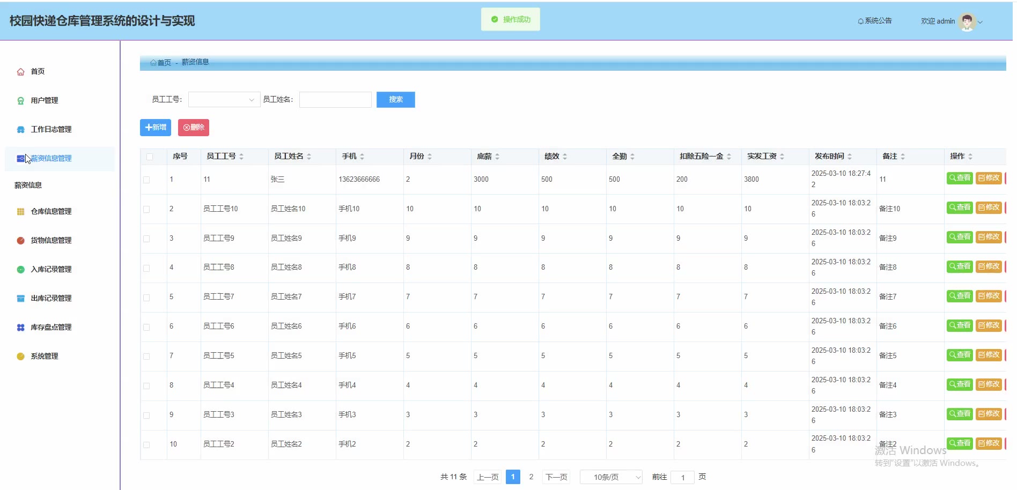This screenshot has width=1017, height=490.
Task: Click the work log management icon
Action: coord(20,130)
